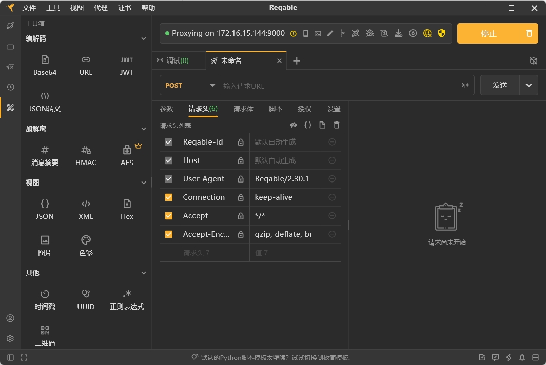Open the 代理 menu

(x=101, y=8)
